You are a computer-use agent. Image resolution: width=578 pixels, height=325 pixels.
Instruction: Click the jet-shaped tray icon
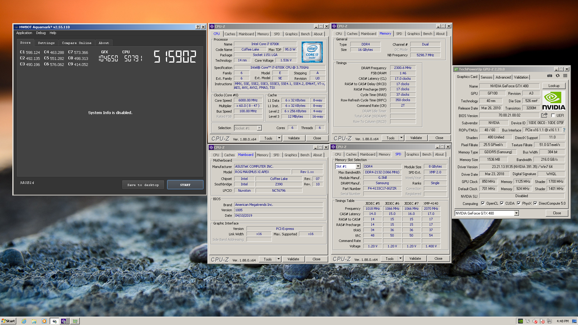click(528, 321)
